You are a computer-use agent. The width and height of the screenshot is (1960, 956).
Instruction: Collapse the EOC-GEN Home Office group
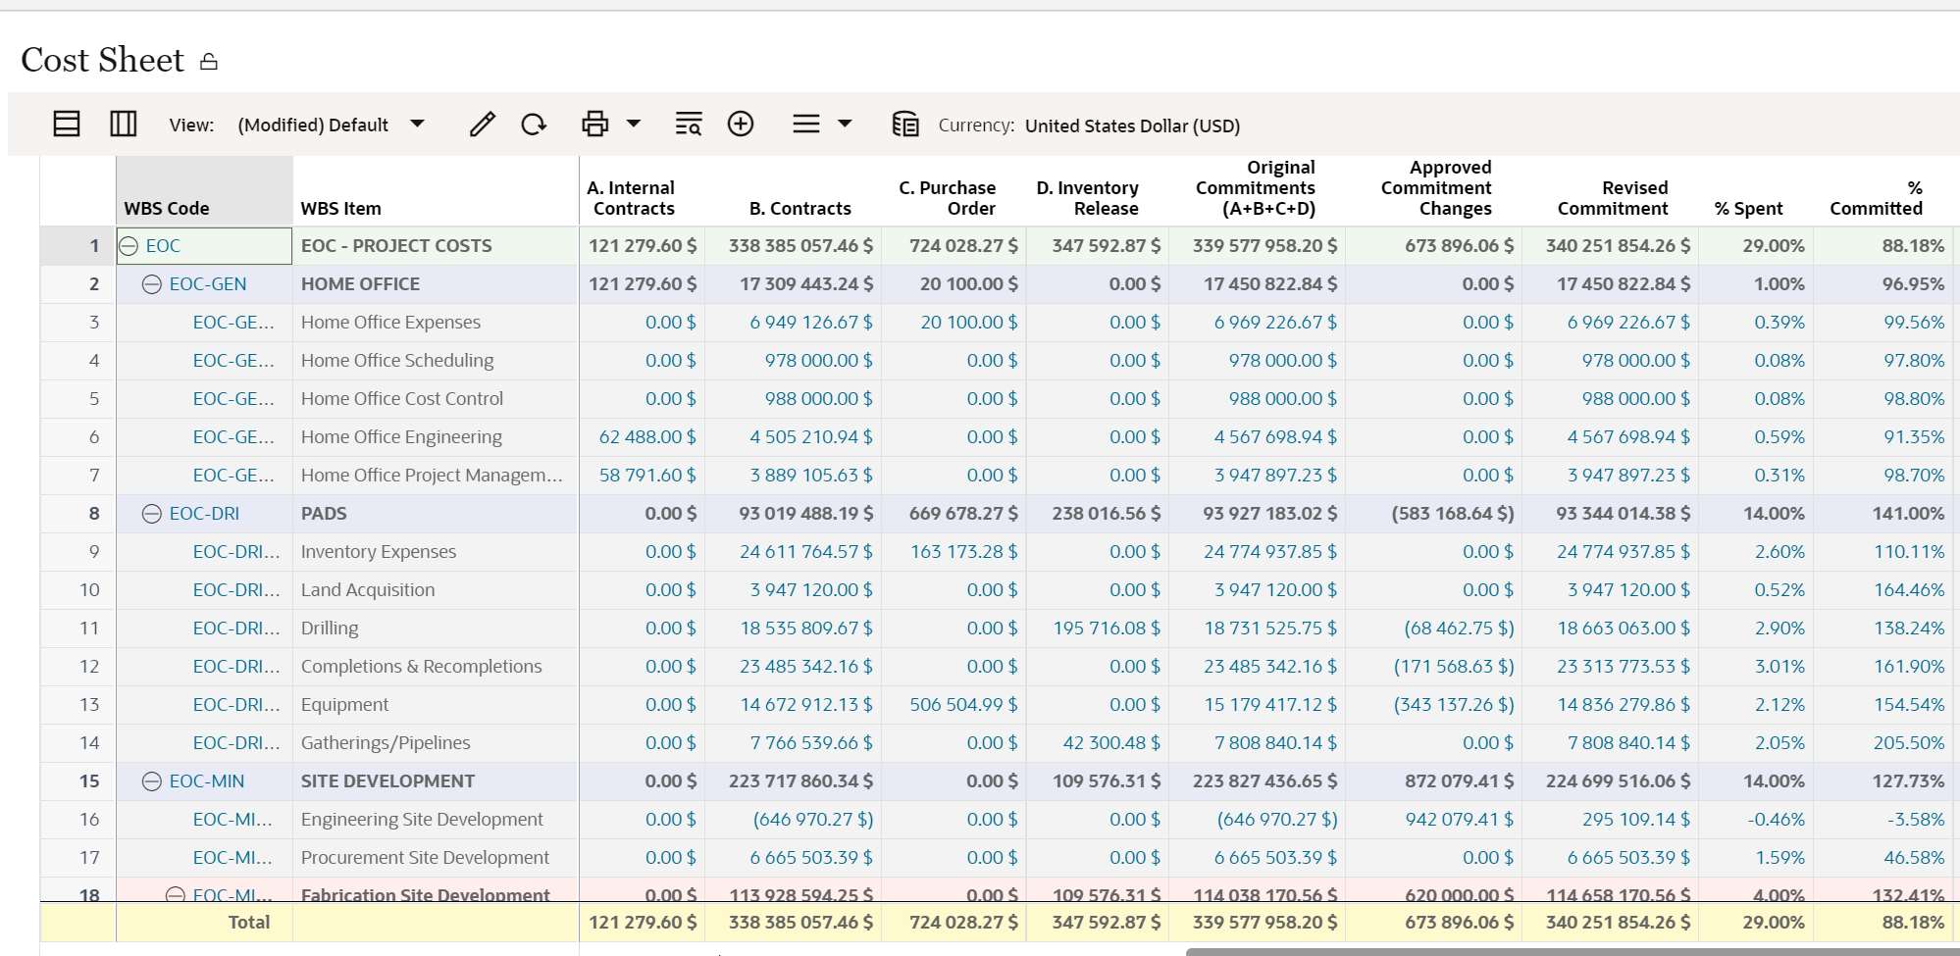click(152, 284)
